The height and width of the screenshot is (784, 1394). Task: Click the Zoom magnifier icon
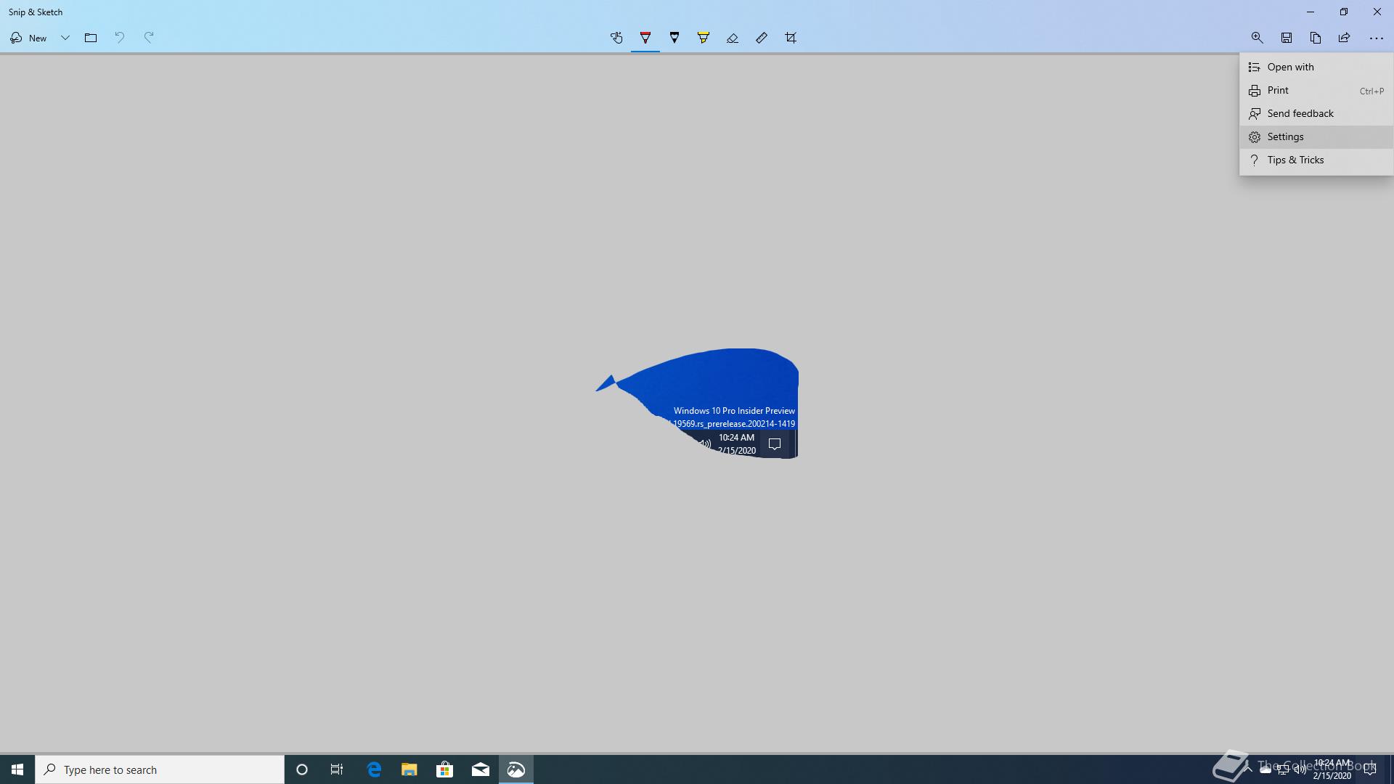pos(1258,38)
